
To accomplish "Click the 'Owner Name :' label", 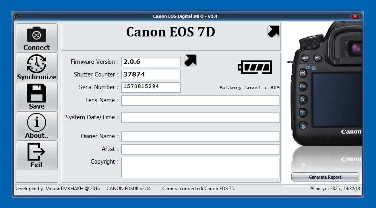I will (99, 136).
